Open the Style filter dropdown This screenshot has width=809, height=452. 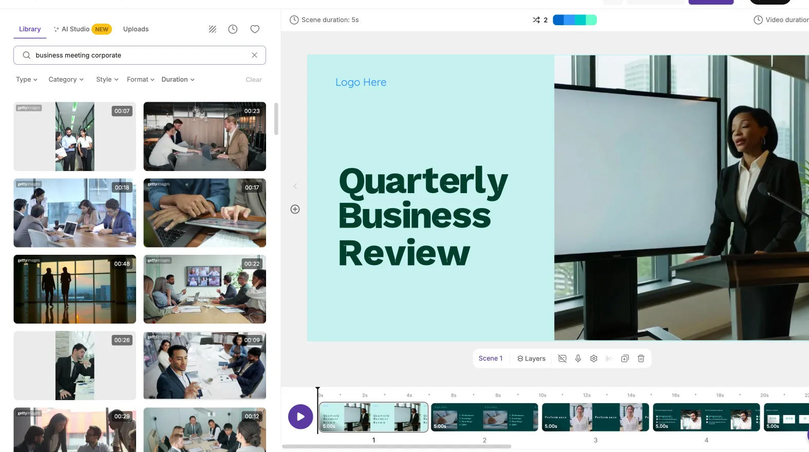[x=107, y=80]
